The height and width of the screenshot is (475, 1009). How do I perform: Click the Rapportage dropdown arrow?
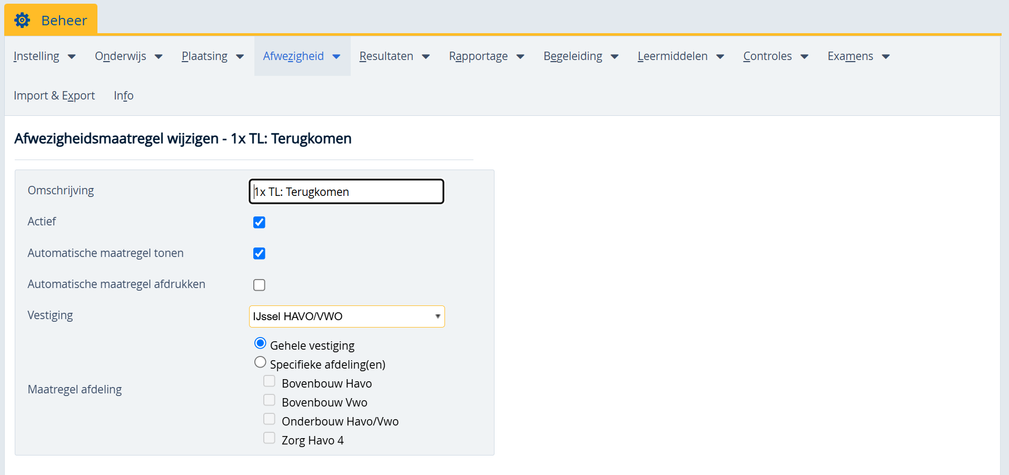520,57
